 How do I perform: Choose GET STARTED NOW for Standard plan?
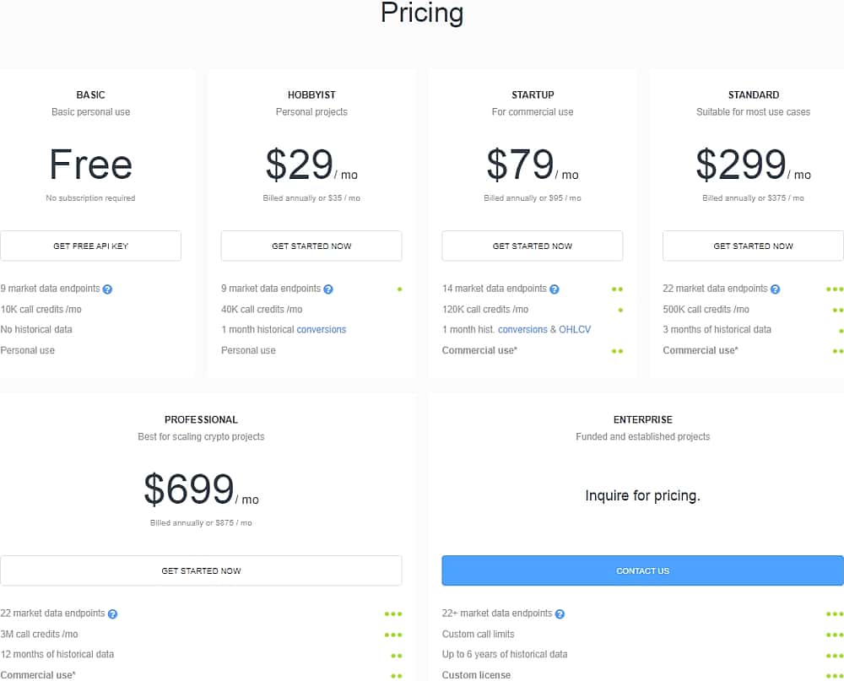point(753,246)
